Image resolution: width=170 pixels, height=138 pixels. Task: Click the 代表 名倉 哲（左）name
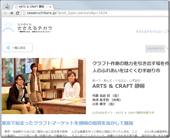tap(106, 96)
